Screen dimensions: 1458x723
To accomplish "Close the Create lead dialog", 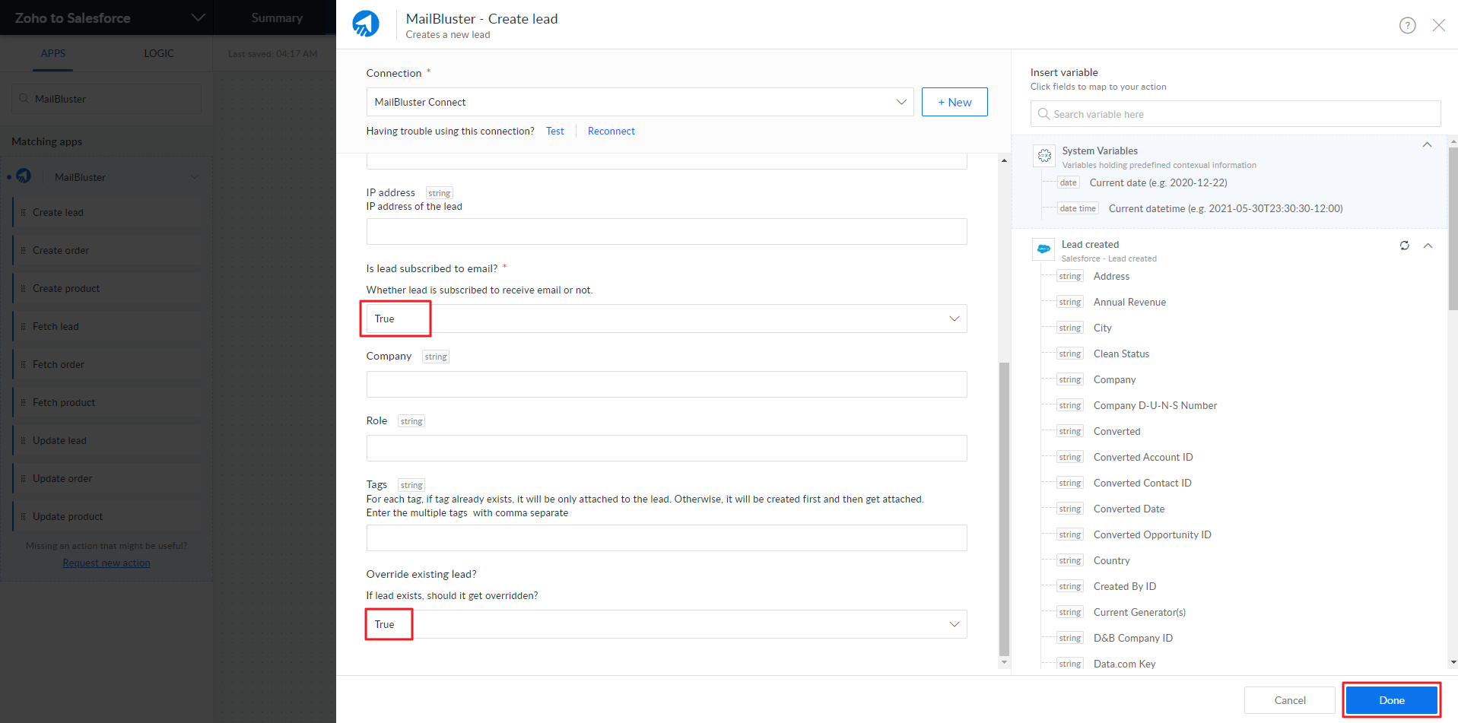I will 1438,25.
